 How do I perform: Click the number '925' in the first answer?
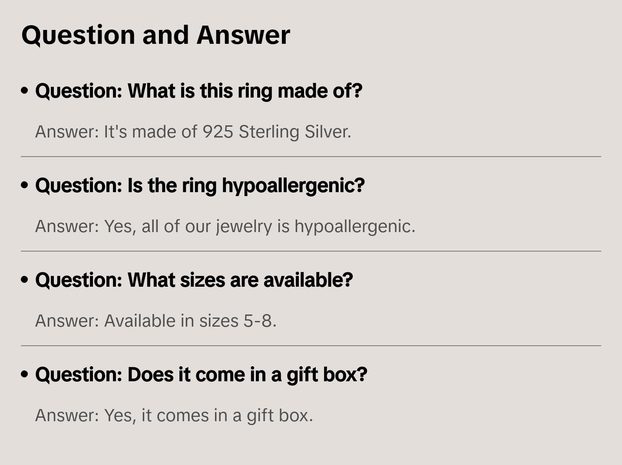coord(218,131)
